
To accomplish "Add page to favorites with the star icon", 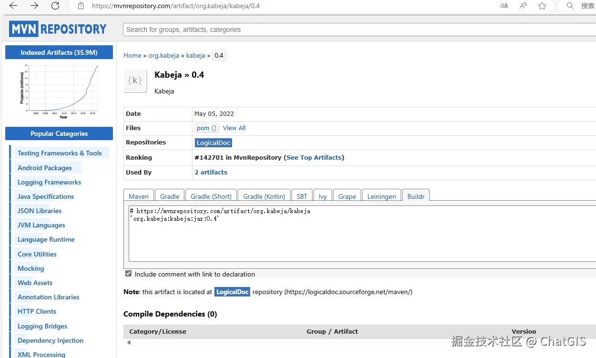I will [542, 6].
